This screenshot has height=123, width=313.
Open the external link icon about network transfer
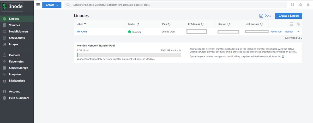coord(283,57)
